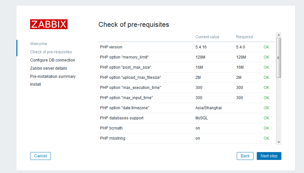Click the Current value column header
Image resolution: width=304 pixels, height=173 pixels.
pyautogui.click(x=207, y=37)
